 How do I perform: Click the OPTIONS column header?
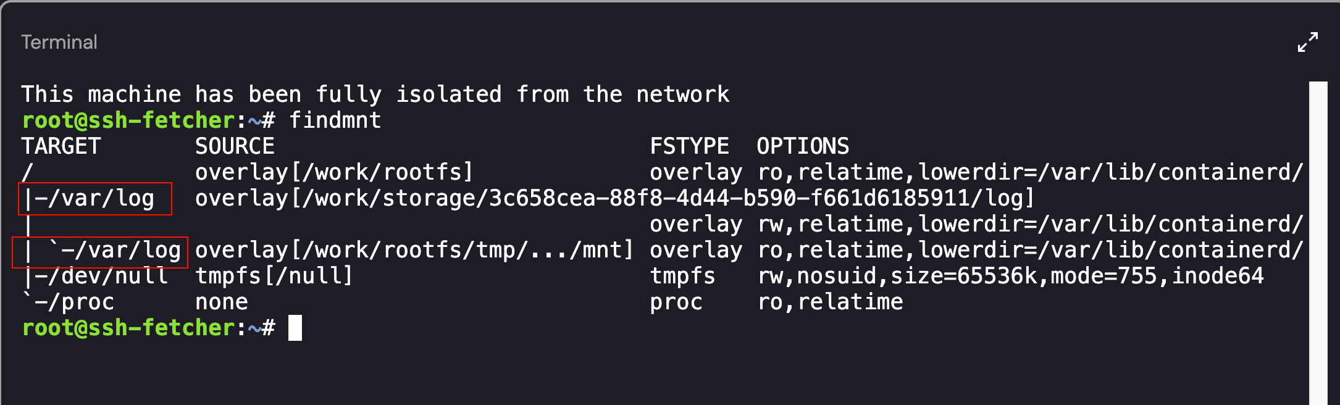pyautogui.click(x=803, y=146)
